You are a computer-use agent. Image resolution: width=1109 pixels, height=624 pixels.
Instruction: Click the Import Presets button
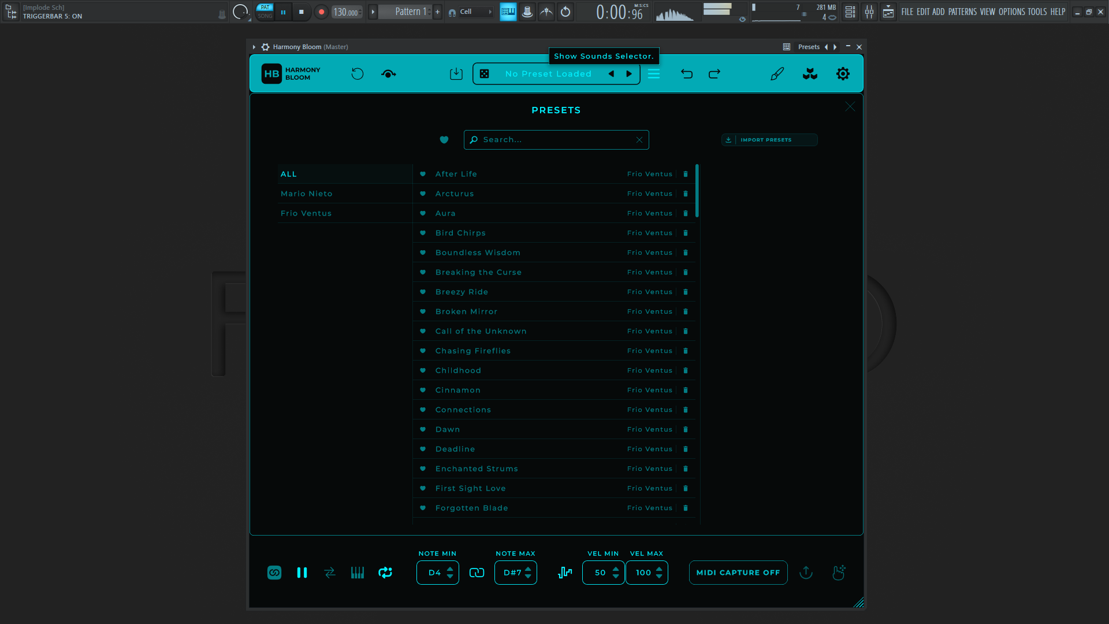(769, 140)
